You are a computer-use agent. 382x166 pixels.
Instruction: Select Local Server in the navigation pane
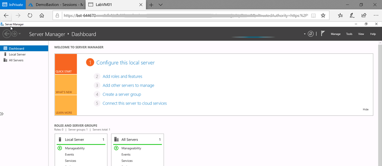pos(24,54)
